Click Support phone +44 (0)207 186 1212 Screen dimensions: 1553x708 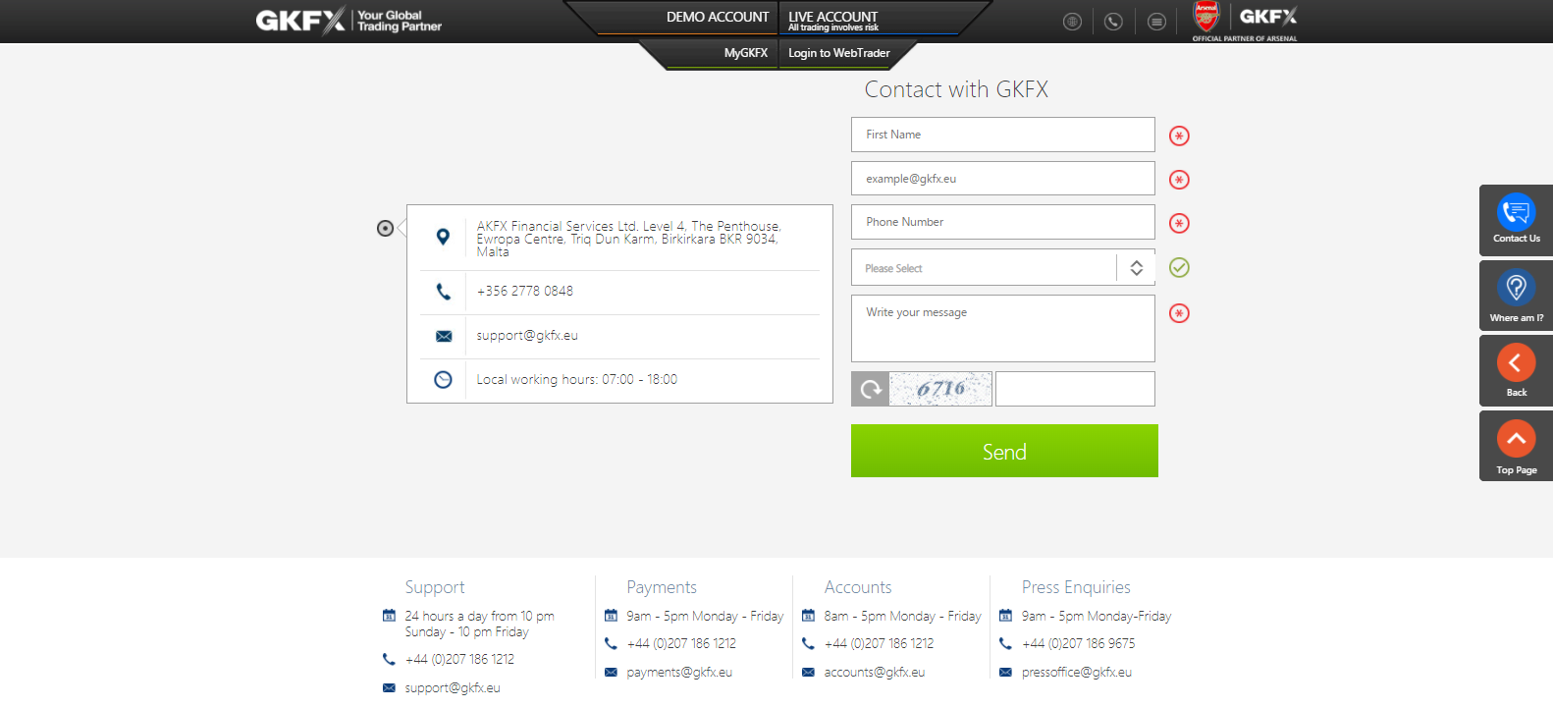tap(459, 660)
